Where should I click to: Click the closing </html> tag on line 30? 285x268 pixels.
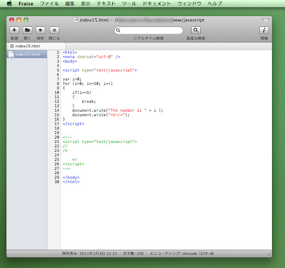coord(71,182)
